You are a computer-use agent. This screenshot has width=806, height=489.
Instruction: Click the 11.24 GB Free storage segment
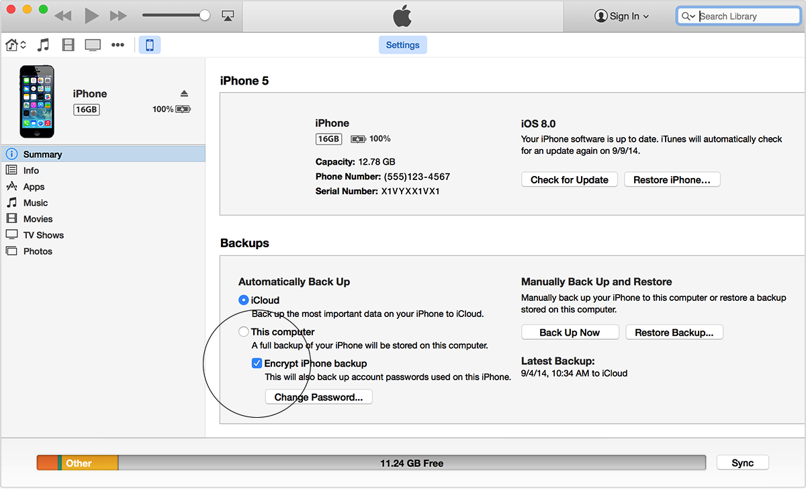coord(412,463)
